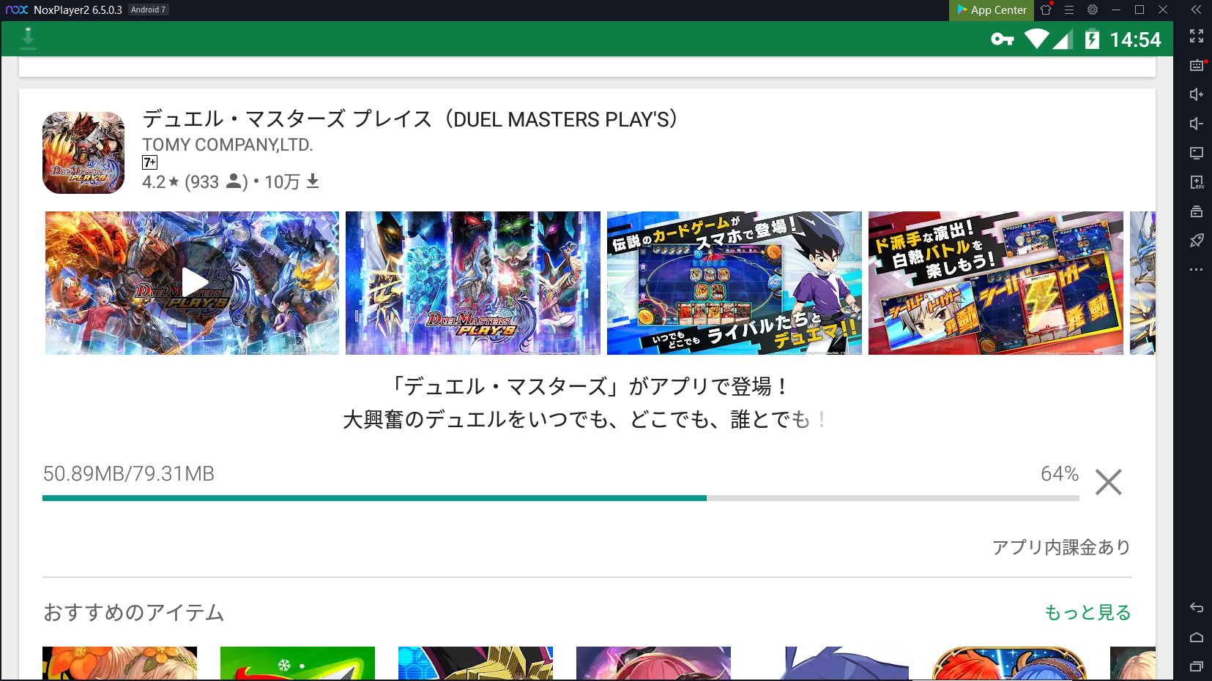Maximize the NoxPlayer window
The height and width of the screenshot is (681, 1212).
(x=1139, y=10)
